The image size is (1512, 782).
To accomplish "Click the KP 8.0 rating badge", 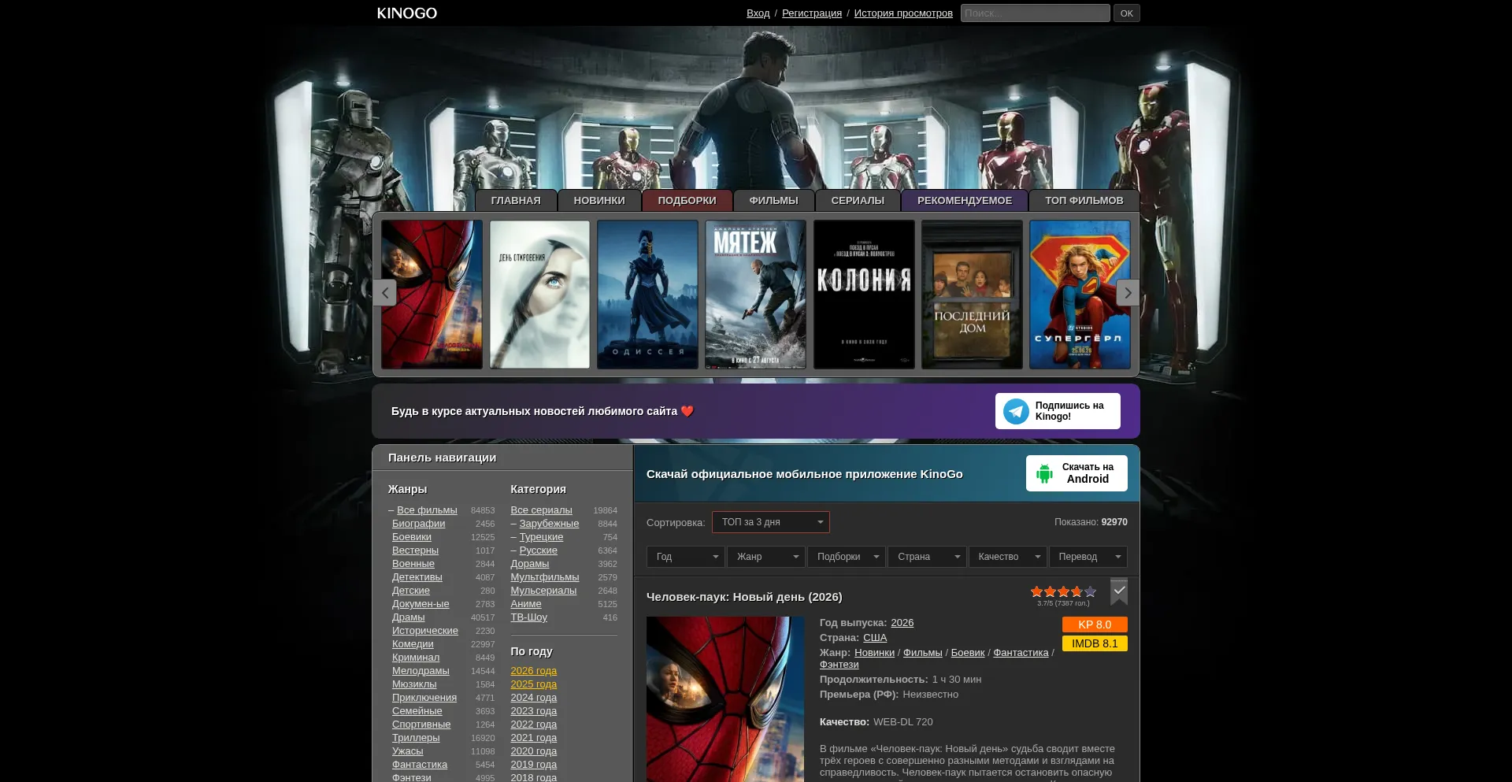I will [x=1095, y=624].
